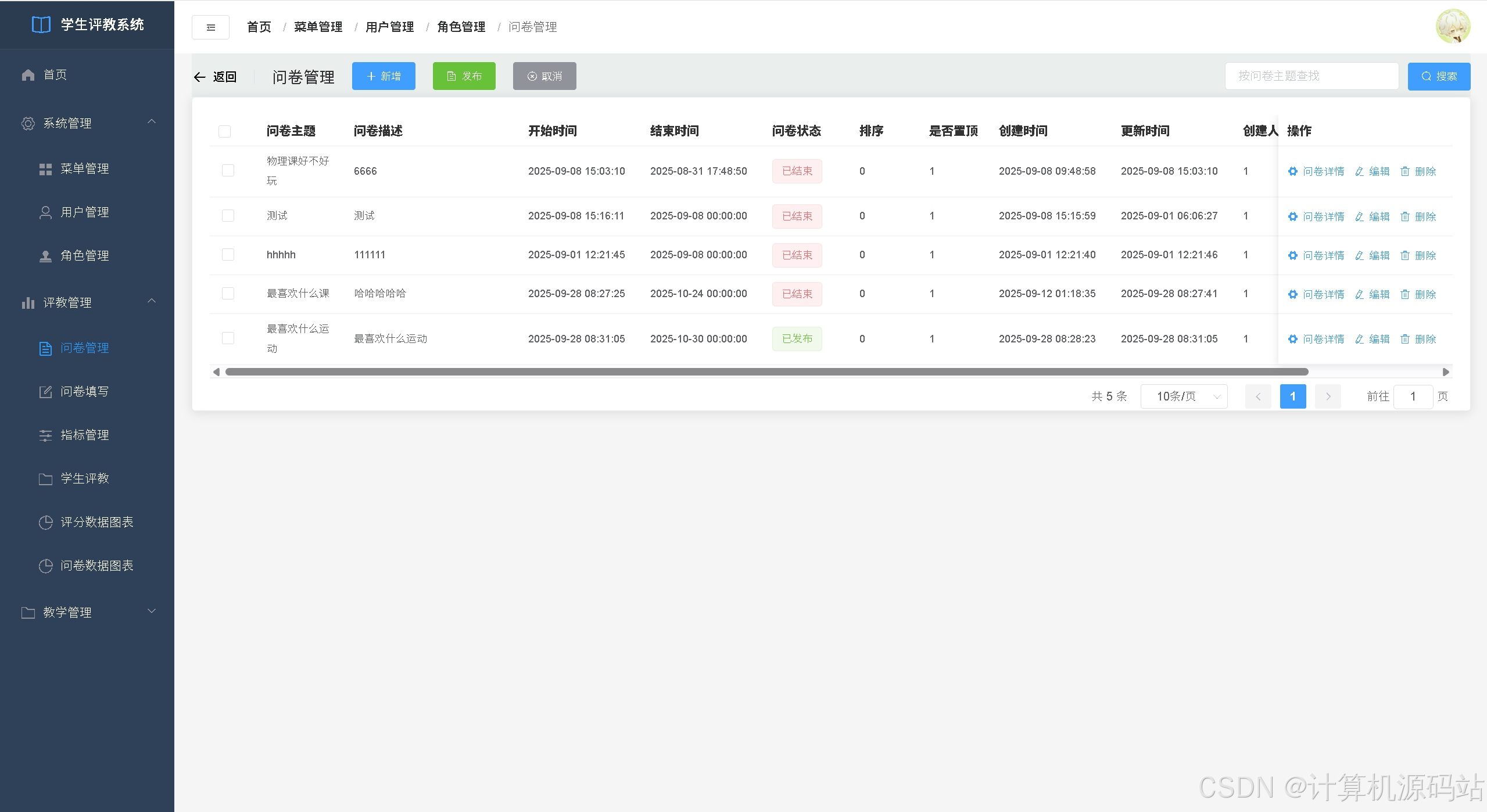Click the next page arrow in pagination
Screen dimensions: 1487x812
tap(1328, 396)
